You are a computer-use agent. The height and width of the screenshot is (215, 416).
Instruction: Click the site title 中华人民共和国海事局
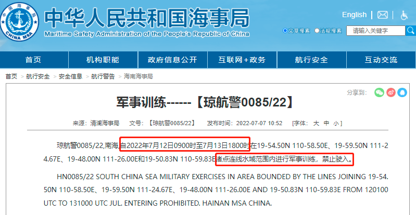pyautogui.click(x=147, y=19)
